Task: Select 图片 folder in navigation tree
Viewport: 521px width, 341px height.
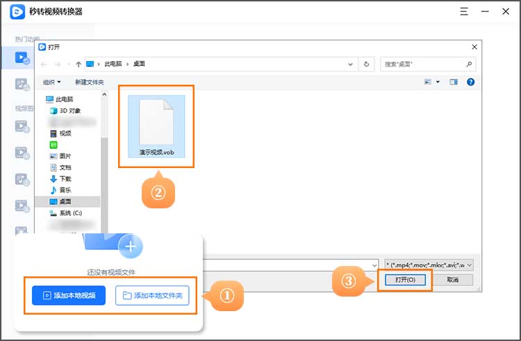Action: tap(61, 156)
